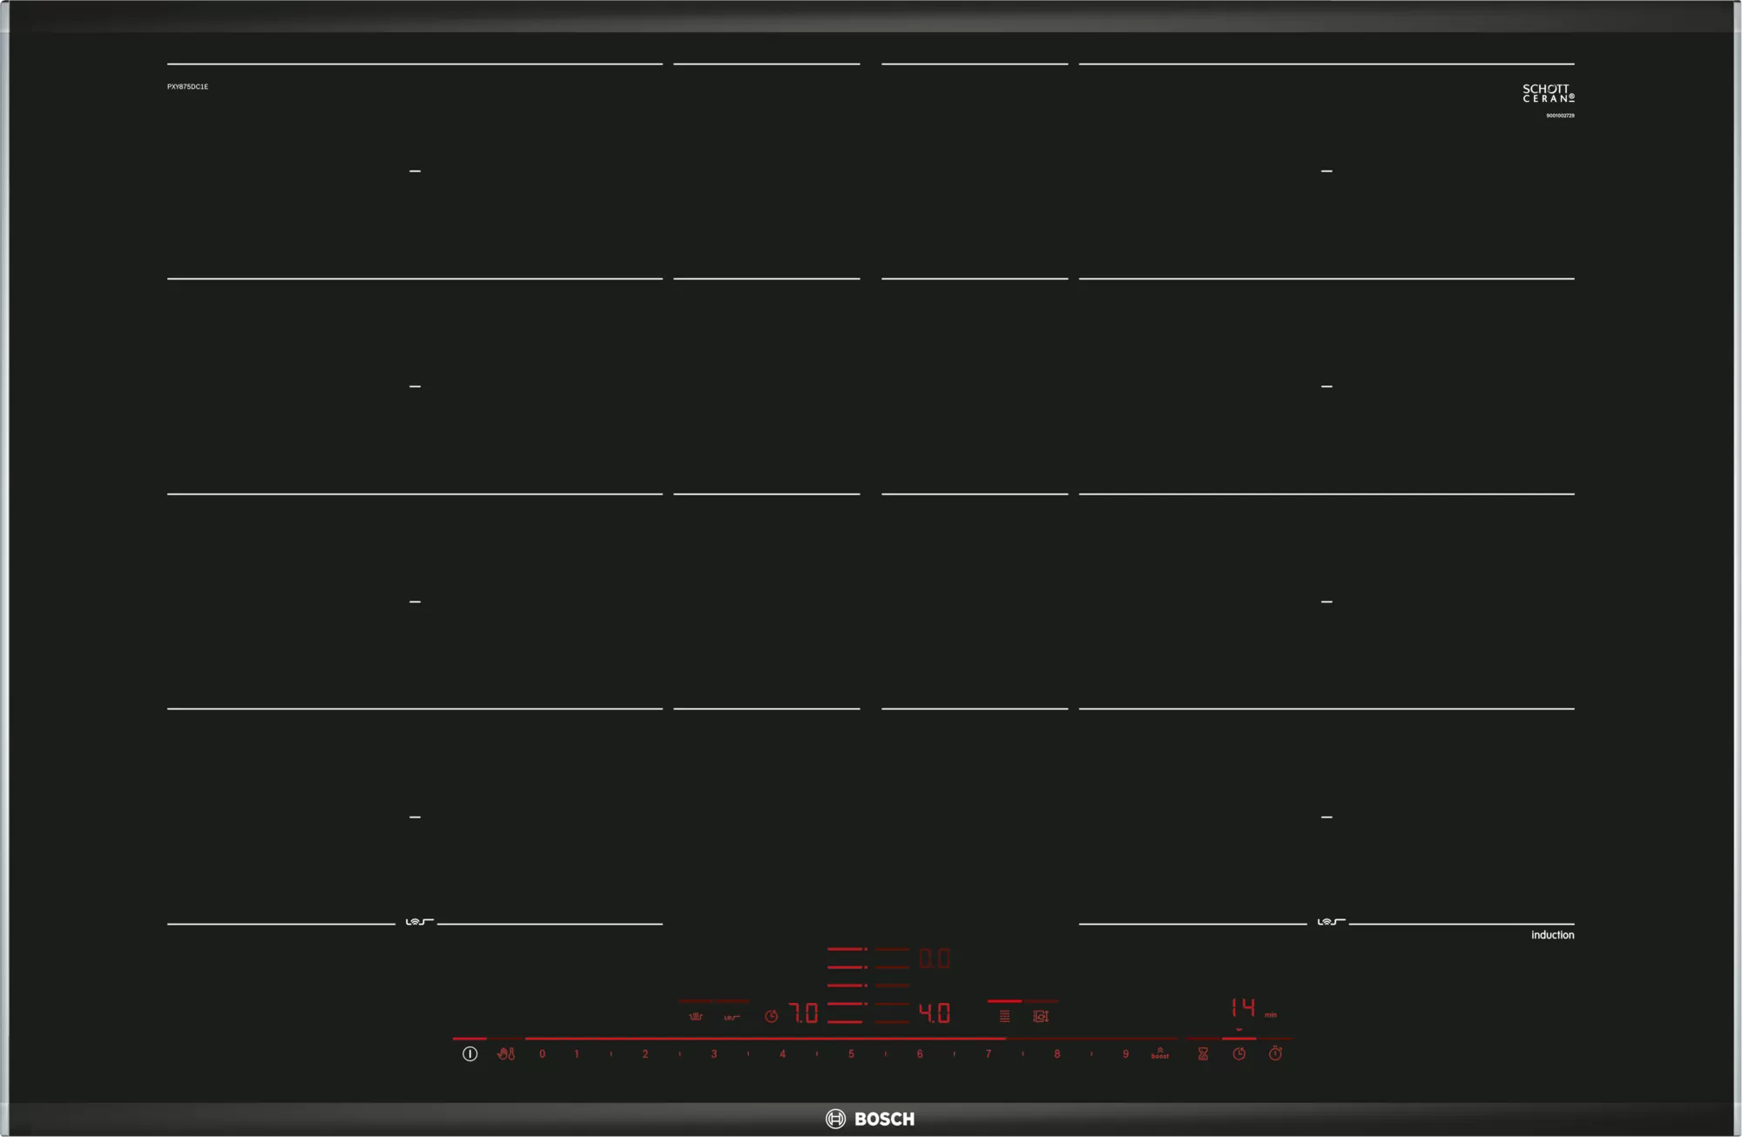Set heat level to 0 on scale

coord(542,1054)
